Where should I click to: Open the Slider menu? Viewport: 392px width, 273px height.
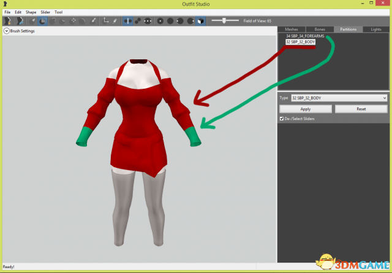[45, 12]
